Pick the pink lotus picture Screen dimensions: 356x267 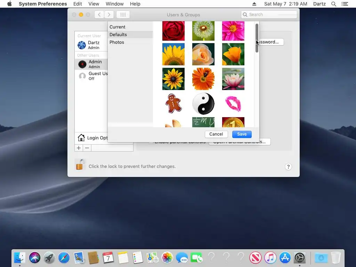pos(233,79)
